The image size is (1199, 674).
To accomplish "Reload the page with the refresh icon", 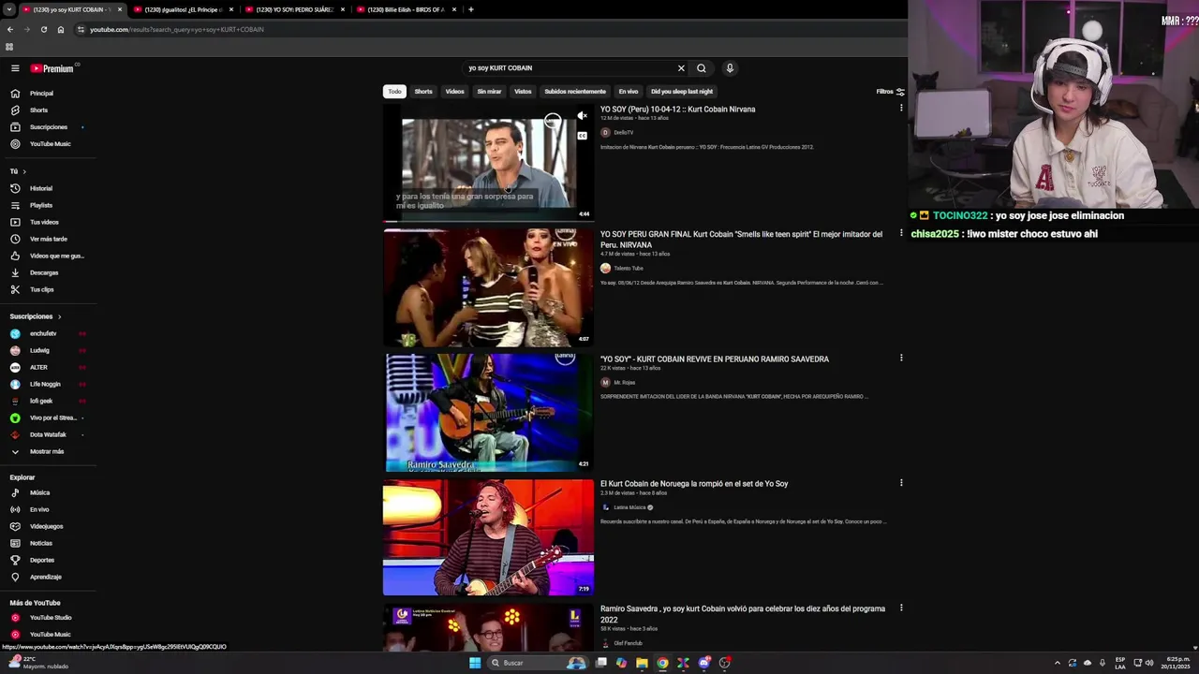I will click(x=43, y=29).
